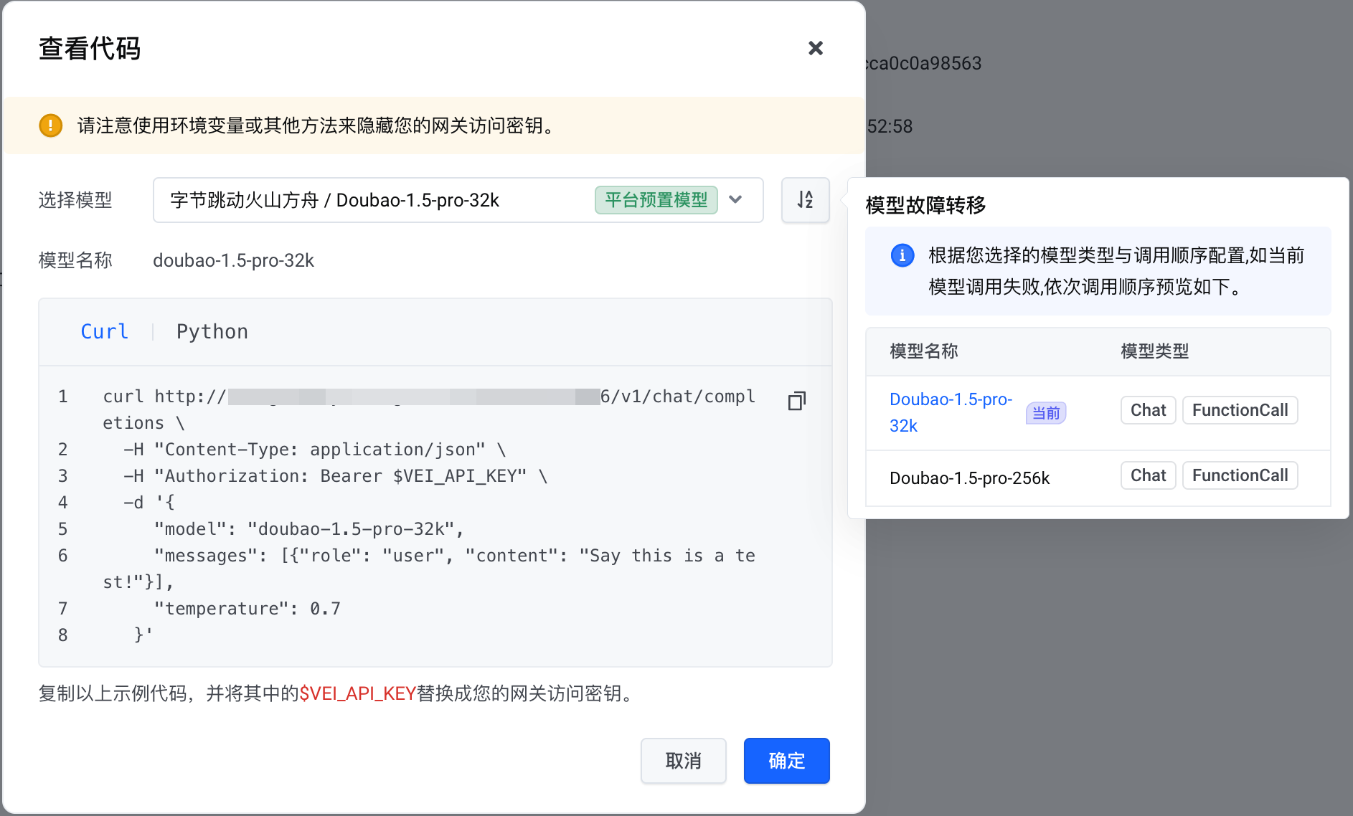This screenshot has height=816, width=1353.
Task: Click the model name value doubao-1.5-pro-32k
Action: coord(233,260)
